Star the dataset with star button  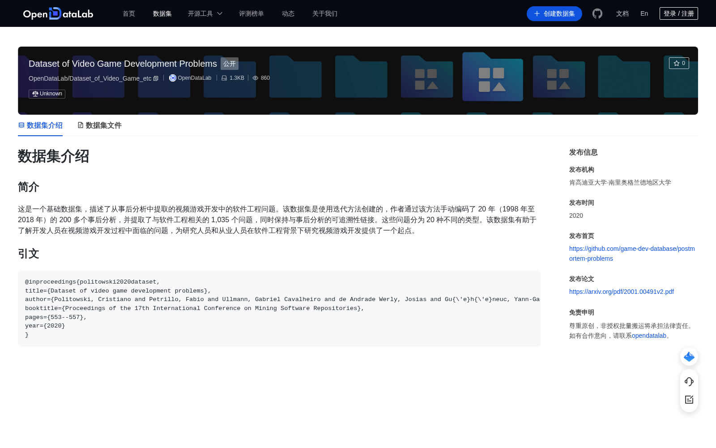click(x=679, y=63)
